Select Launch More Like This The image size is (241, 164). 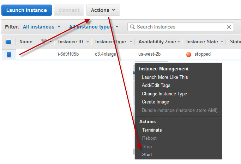click(x=165, y=77)
